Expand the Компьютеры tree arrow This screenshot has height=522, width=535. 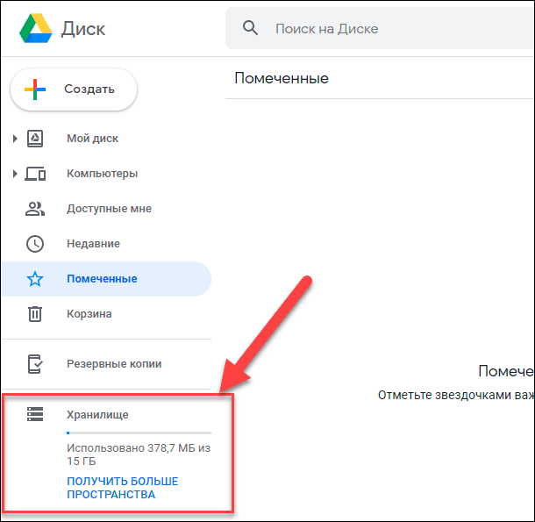tap(15, 174)
